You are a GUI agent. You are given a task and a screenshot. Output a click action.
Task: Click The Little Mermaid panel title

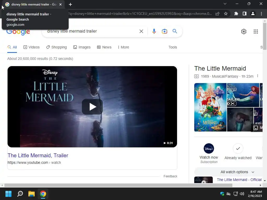[x=220, y=68]
